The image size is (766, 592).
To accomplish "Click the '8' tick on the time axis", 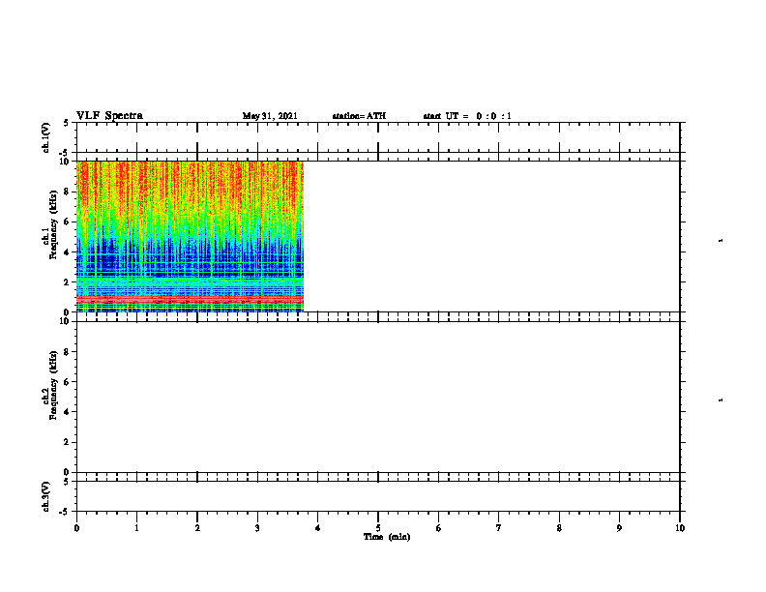I will pos(559,528).
